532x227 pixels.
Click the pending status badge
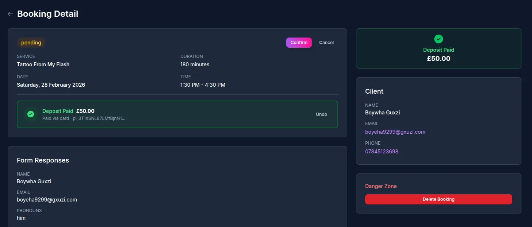[x=31, y=43]
